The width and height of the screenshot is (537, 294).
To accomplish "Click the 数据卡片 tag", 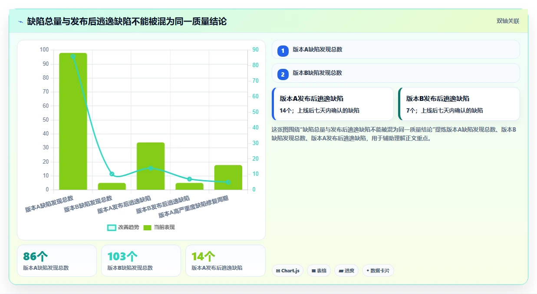I will coord(378,271).
